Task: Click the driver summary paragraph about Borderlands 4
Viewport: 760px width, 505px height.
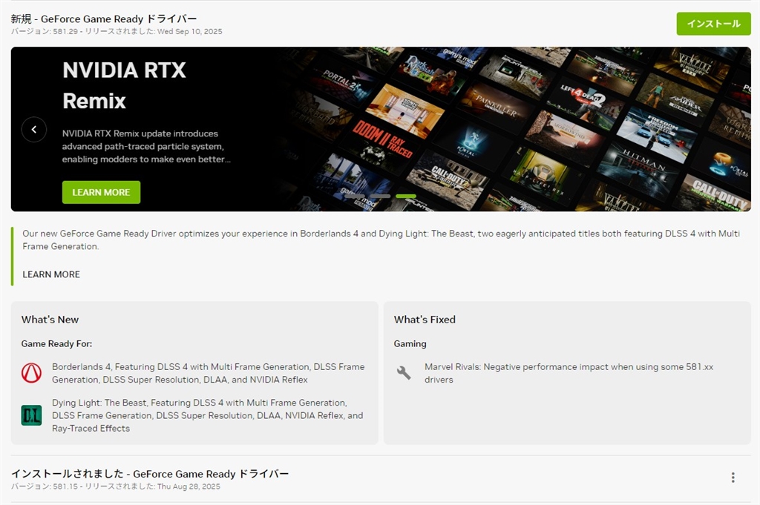Action: [x=381, y=240]
